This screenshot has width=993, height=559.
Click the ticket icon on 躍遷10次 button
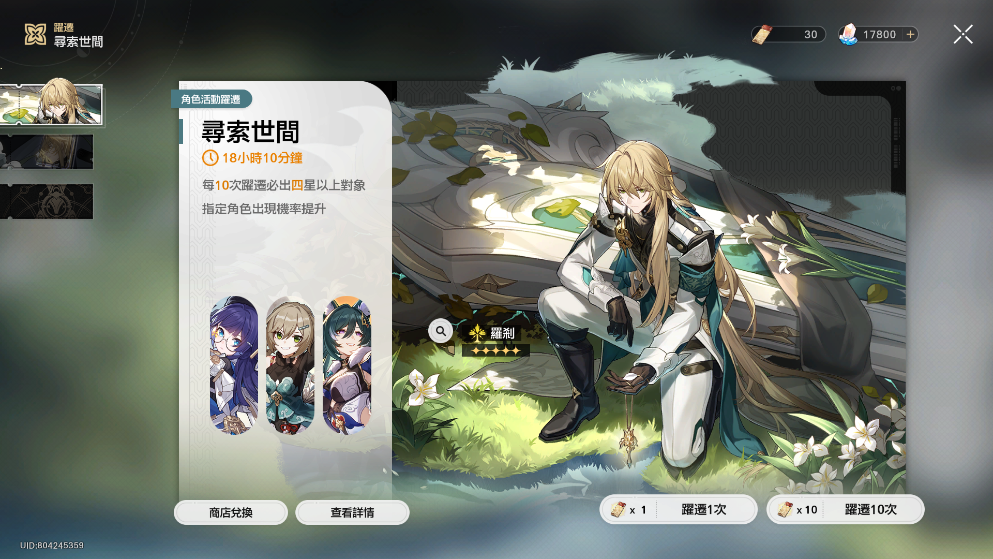click(785, 510)
